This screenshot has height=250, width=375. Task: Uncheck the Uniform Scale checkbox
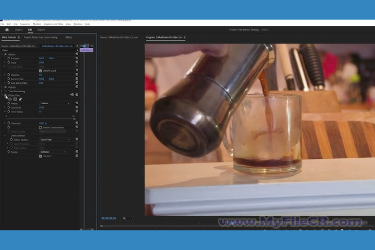(41, 70)
